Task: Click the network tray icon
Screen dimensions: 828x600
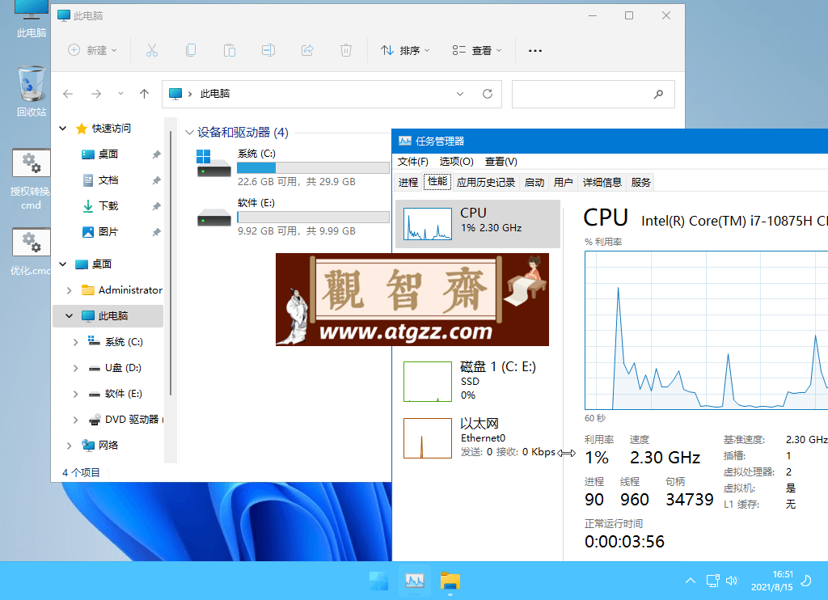Action: pos(713,581)
